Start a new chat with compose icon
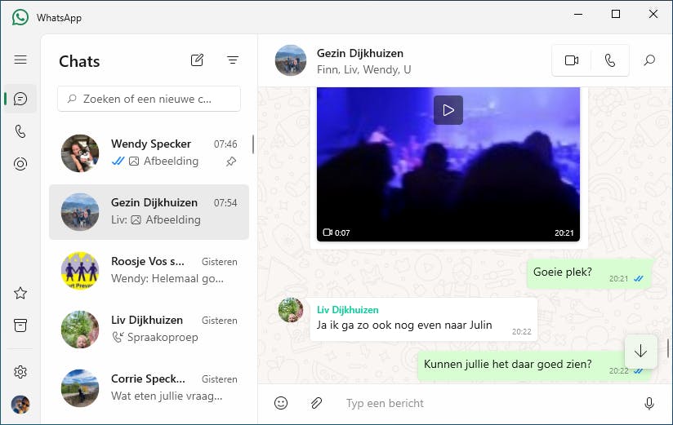 (197, 60)
